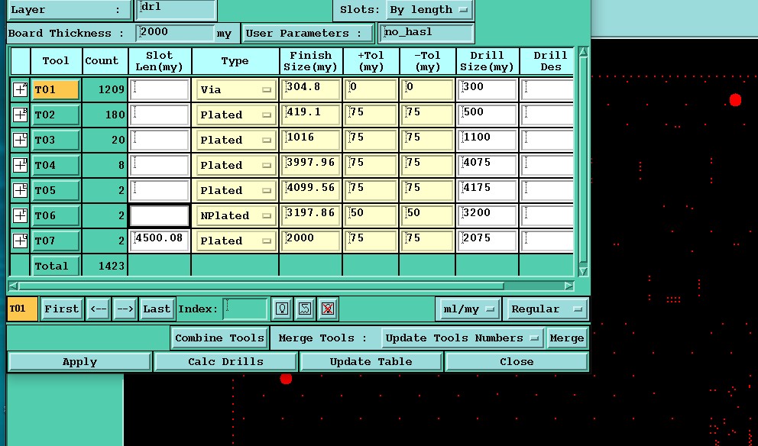Select tool T05 button
Viewport: 758px width, 446px height.
[56, 190]
